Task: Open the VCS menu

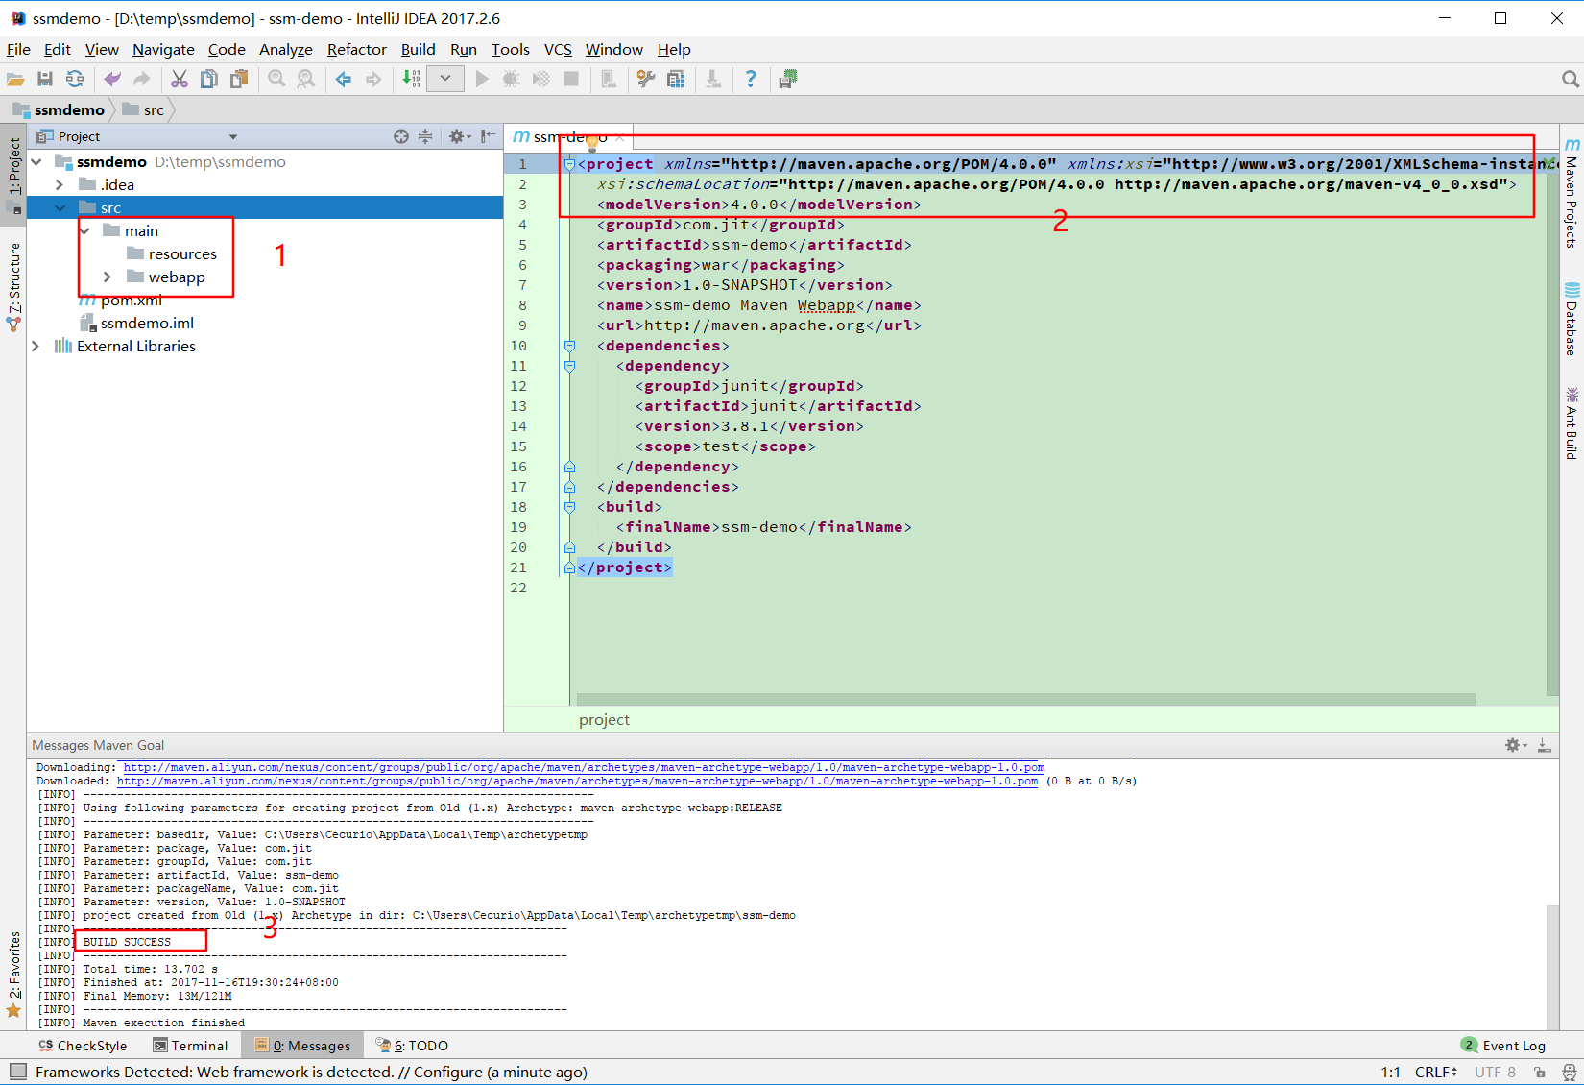Action: [x=558, y=49]
